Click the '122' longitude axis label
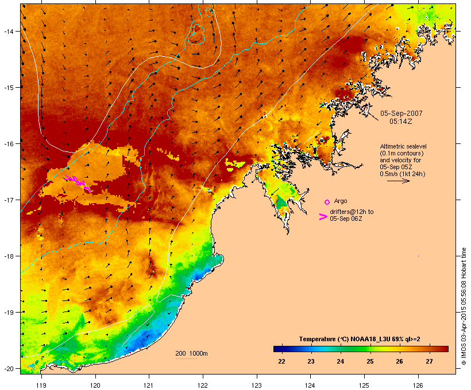The height and width of the screenshot is (390, 471). (x=202, y=385)
